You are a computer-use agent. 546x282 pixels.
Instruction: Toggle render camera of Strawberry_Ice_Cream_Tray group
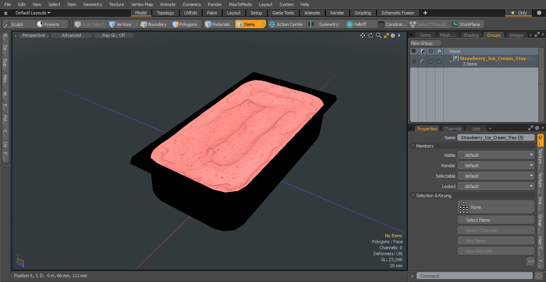tap(422, 61)
